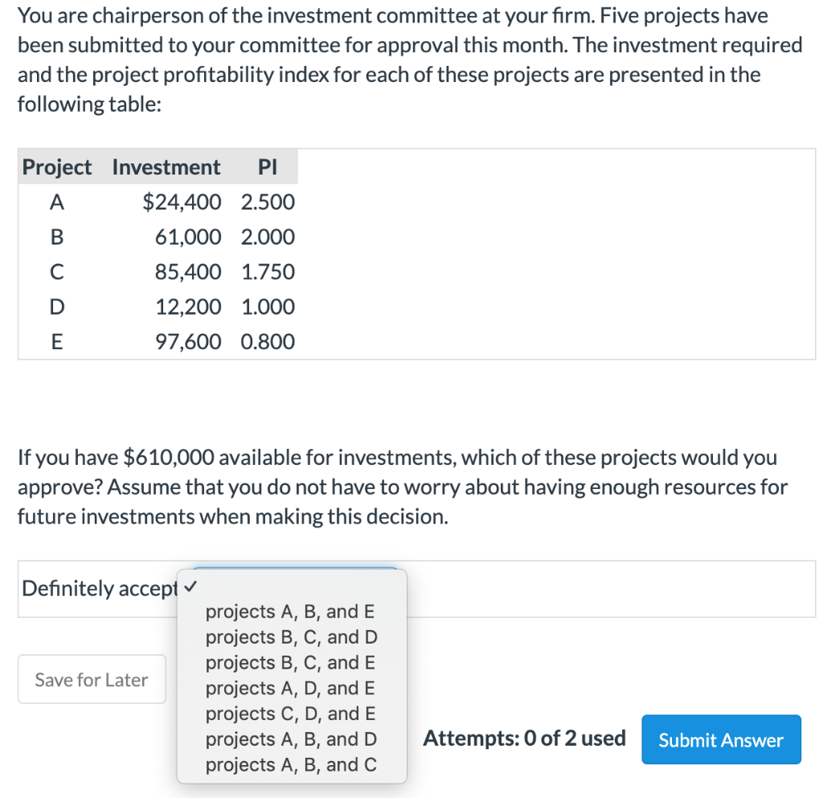Click the Investment column header

pos(166,167)
